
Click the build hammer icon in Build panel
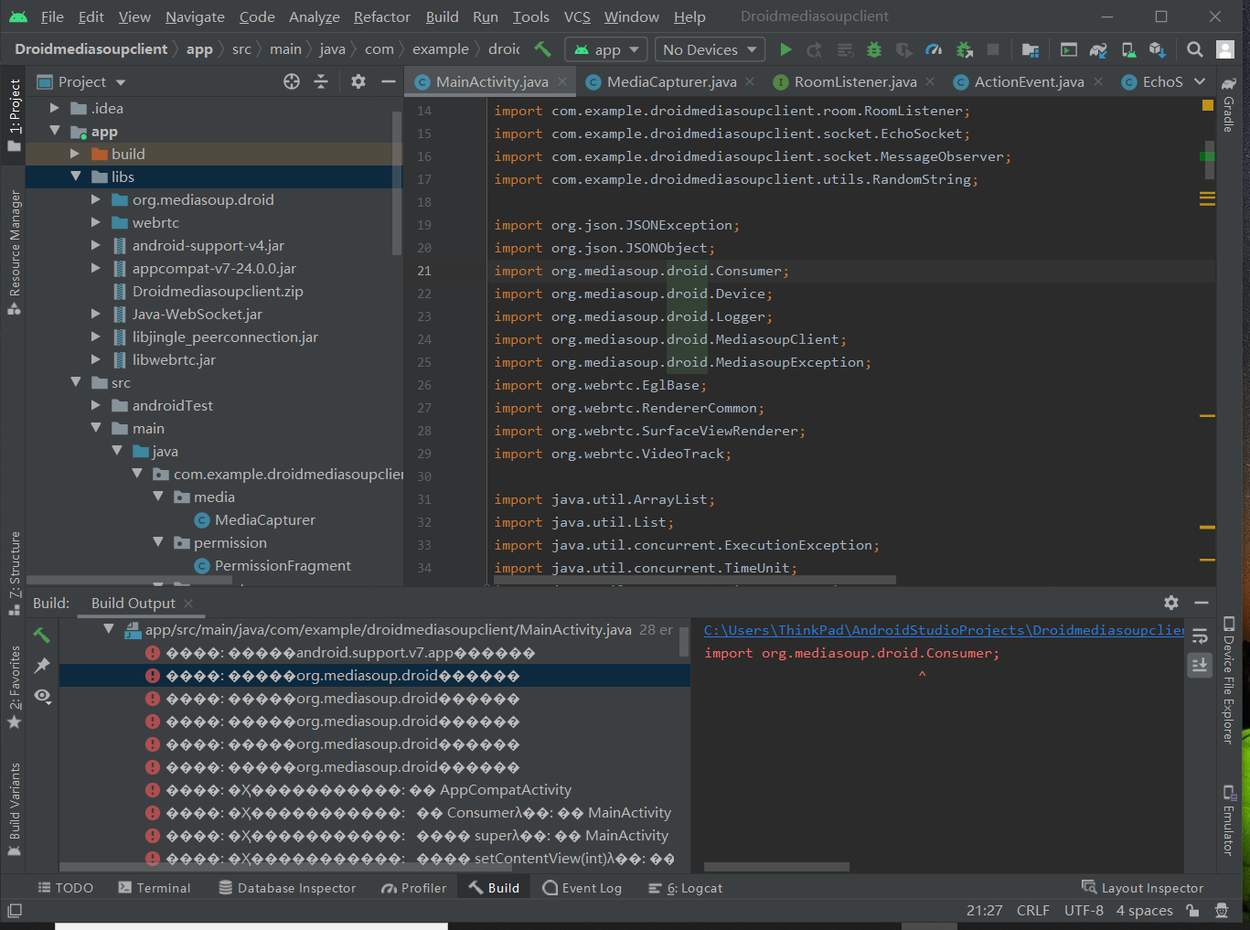click(x=42, y=635)
